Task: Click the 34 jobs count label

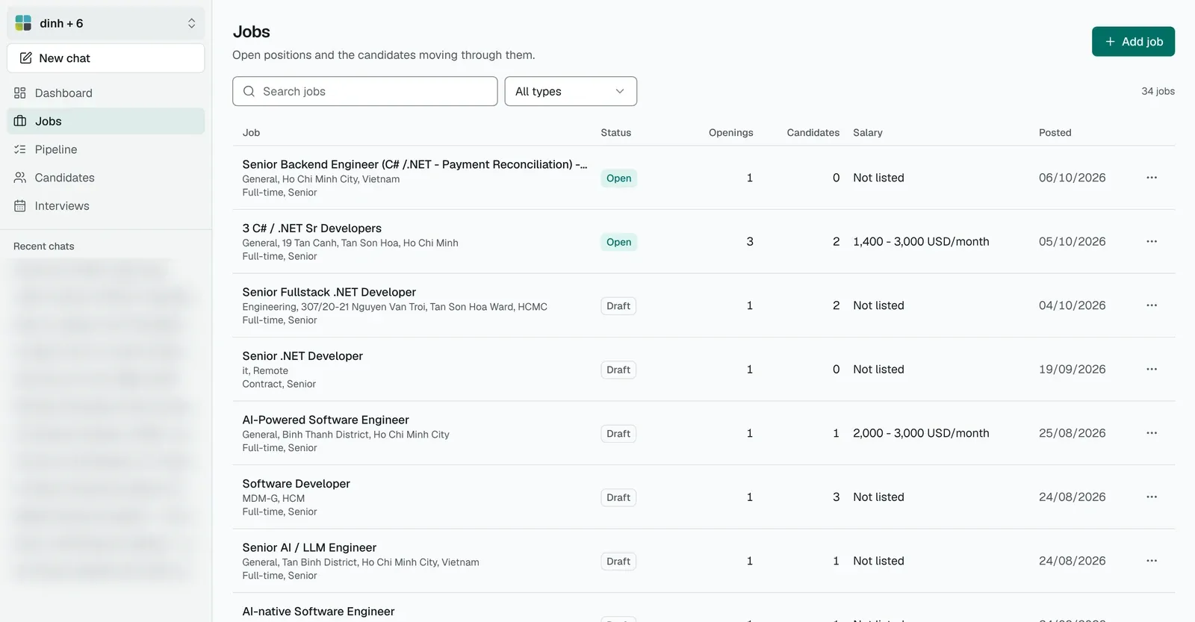Action: point(1158,91)
